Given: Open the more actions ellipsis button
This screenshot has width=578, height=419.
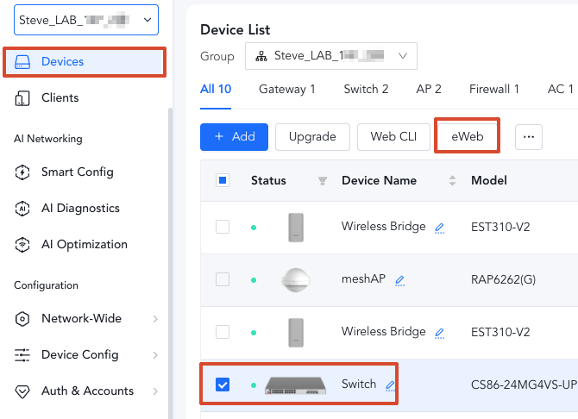Looking at the screenshot, I should point(529,136).
